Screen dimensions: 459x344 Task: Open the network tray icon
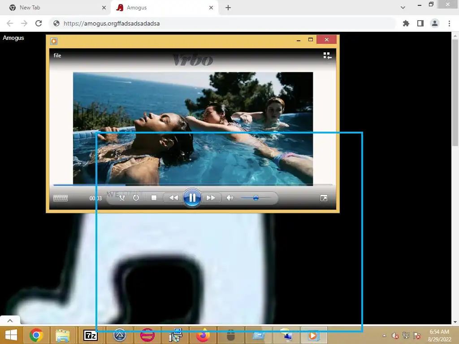click(406, 335)
